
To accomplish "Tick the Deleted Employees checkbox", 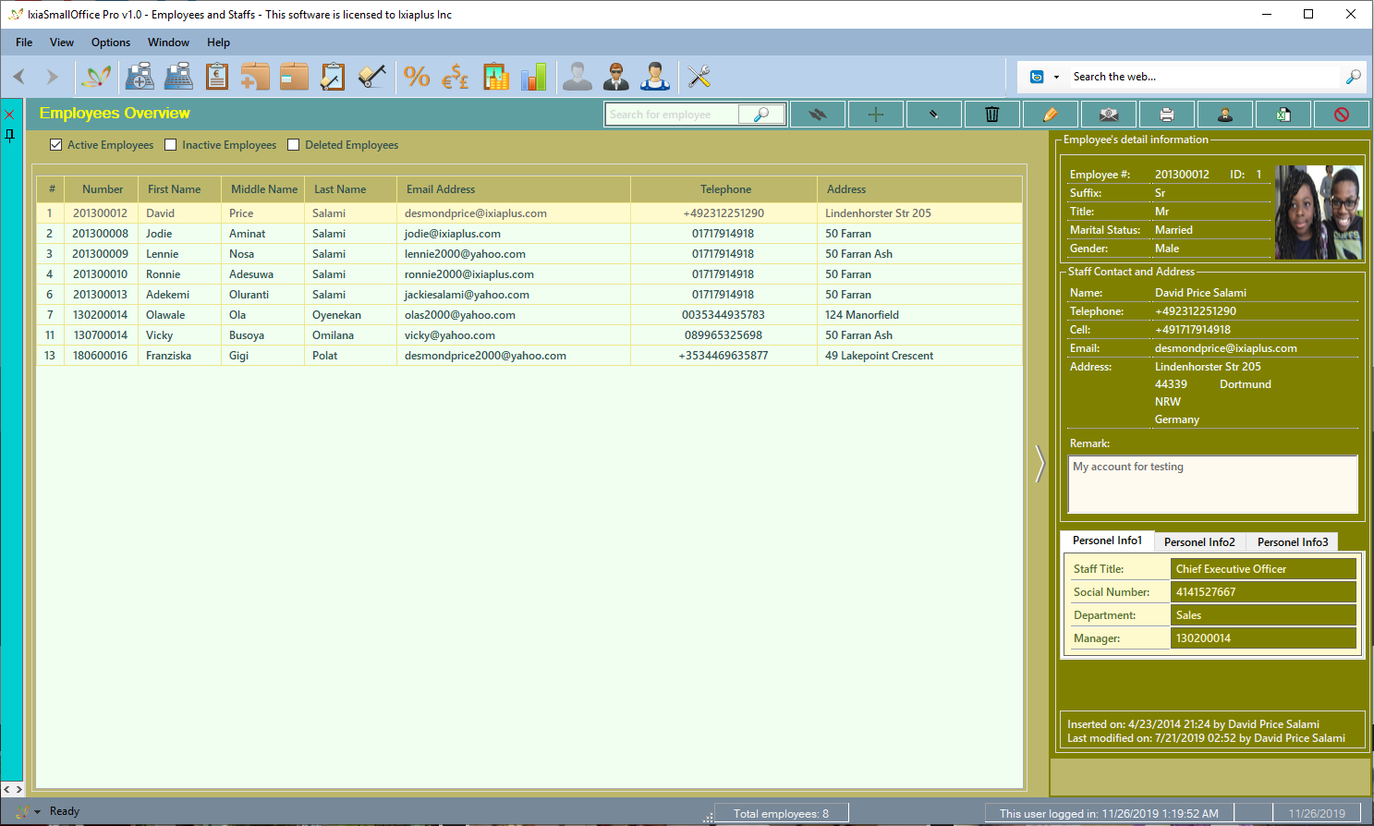I will click(294, 145).
